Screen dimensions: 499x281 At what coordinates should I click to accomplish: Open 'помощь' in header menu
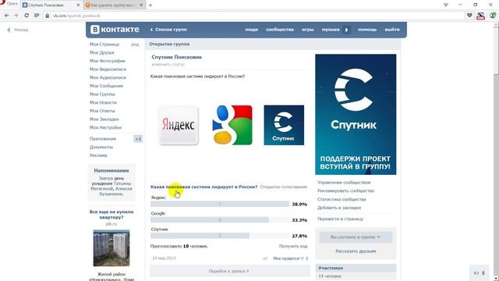point(367,30)
